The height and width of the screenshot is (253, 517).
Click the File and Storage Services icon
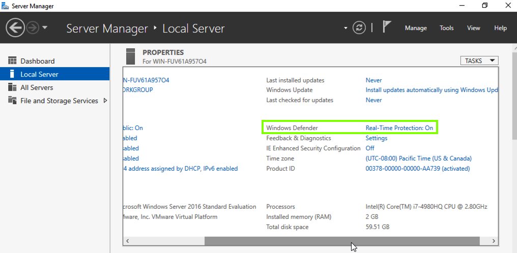click(x=12, y=101)
